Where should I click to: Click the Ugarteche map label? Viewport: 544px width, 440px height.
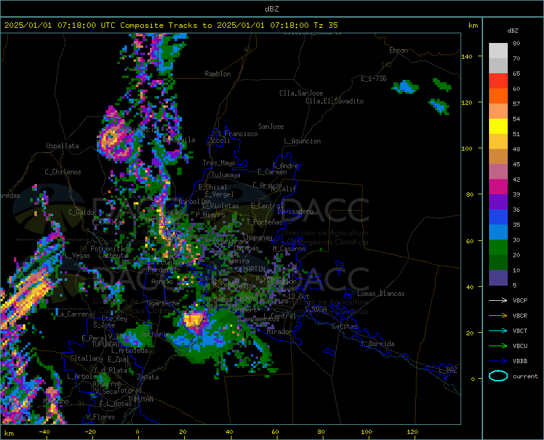click(163, 303)
